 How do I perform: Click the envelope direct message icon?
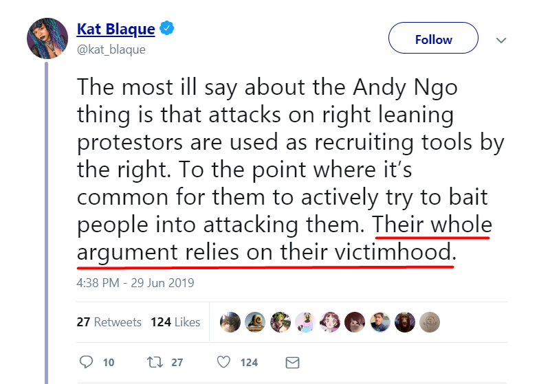click(292, 362)
